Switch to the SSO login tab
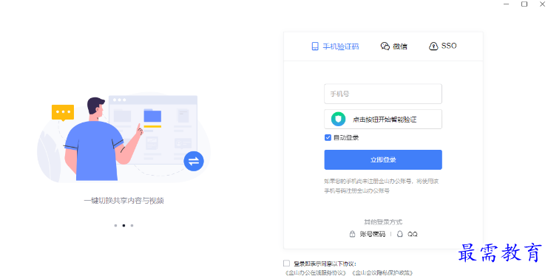 click(x=442, y=46)
